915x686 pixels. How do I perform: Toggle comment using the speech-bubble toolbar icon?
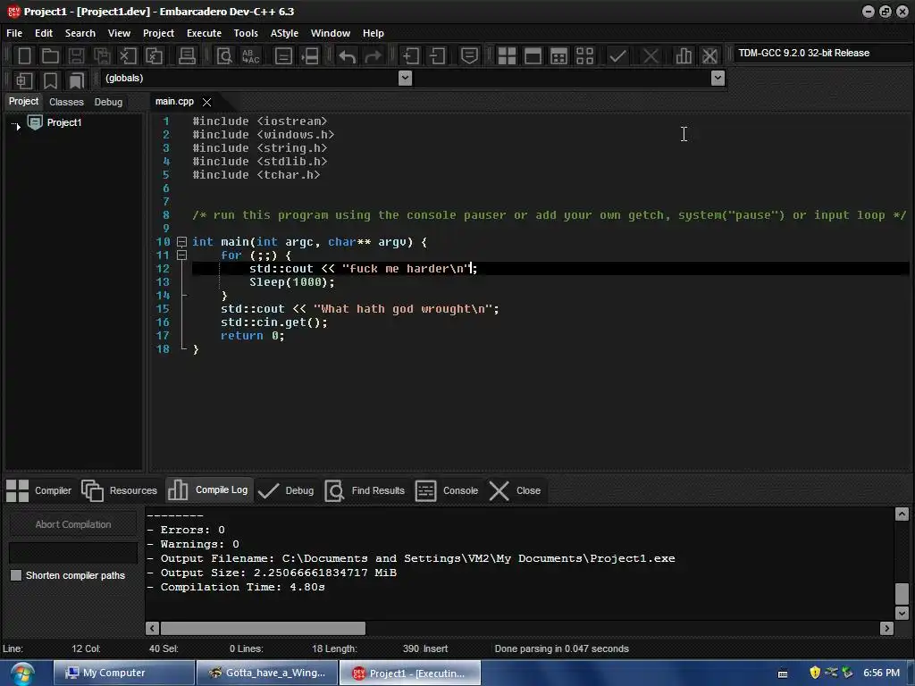(469, 56)
